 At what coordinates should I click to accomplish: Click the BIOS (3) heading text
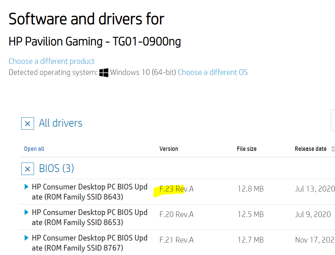57,168
